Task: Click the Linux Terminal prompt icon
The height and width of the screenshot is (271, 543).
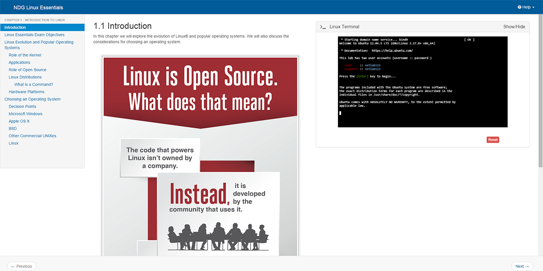Action: (x=323, y=27)
